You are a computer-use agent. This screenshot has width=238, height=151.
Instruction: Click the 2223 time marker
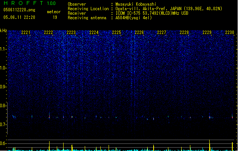tap(71, 32)
